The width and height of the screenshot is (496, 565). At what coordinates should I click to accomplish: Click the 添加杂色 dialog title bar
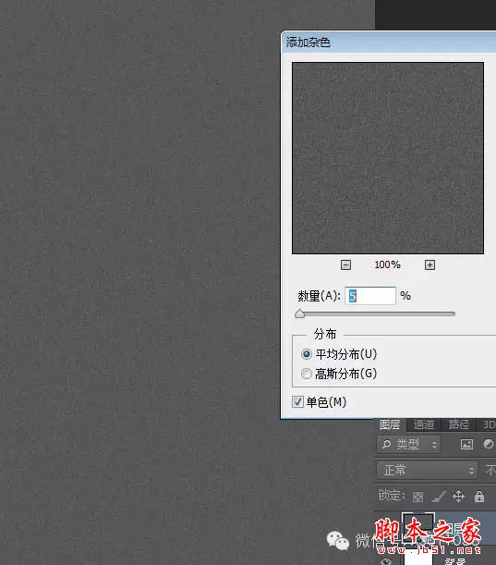tap(389, 43)
